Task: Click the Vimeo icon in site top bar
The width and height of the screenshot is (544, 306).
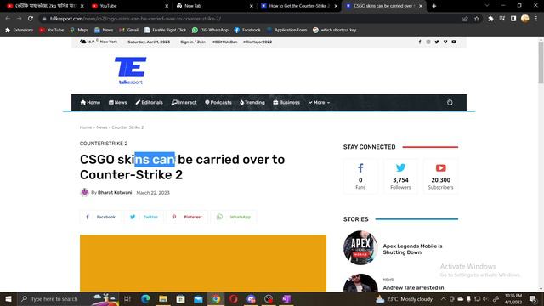Action: pyautogui.click(x=445, y=42)
